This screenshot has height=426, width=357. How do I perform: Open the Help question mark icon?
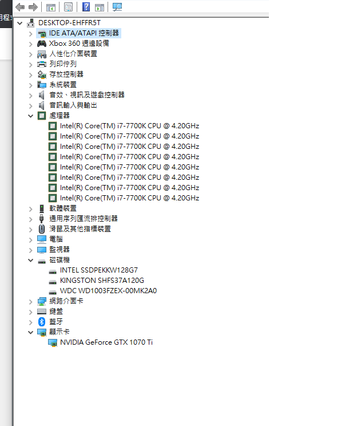(86, 7)
